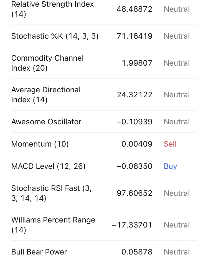The image size is (208, 262).
Task: Select the Stochastic %K (14, 3, 3) row
Action: pyautogui.click(x=55, y=36)
